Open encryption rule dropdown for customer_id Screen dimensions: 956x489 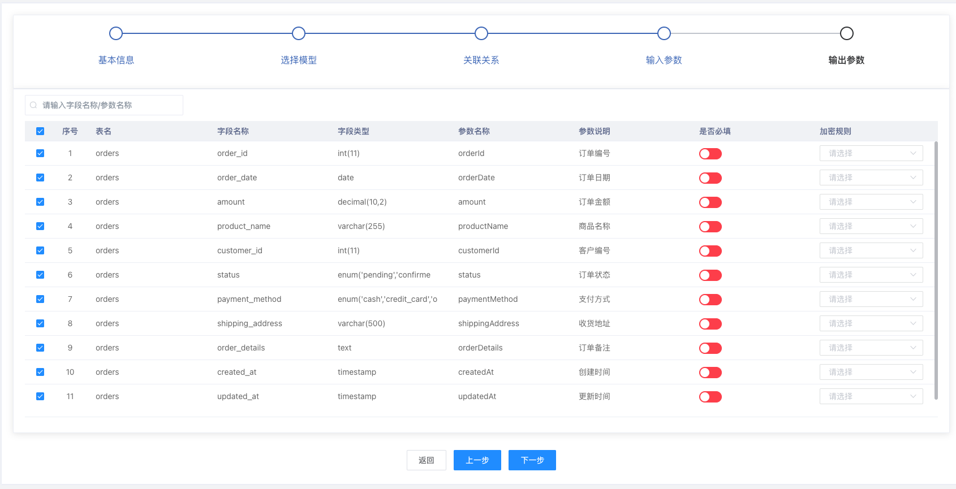click(871, 250)
